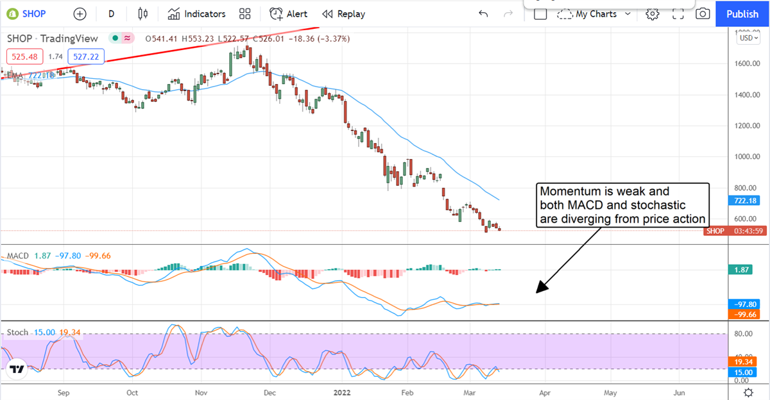Create a new Alert
The width and height of the screenshot is (770, 400).
tap(289, 13)
